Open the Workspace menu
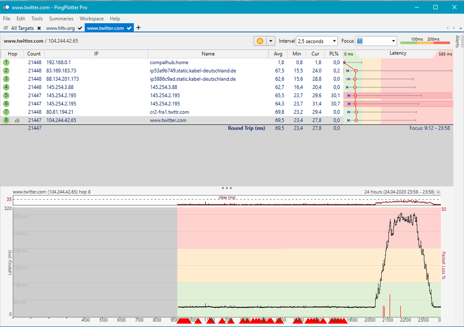The height and width of the screenshot is (327, 464). pyautogui.click(x=91, y=19)
